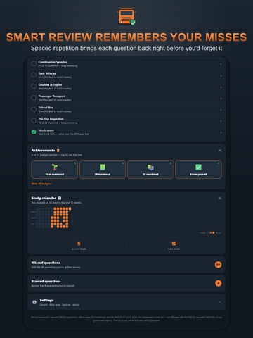
Task: Open the School Bus deck
Action: (126, 109)
